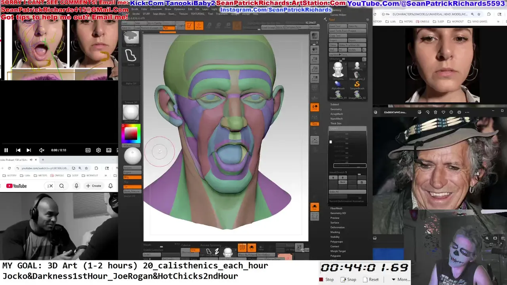Click the Bake All layers button
This screenshot has height=285, width=507.
point(347,192)
